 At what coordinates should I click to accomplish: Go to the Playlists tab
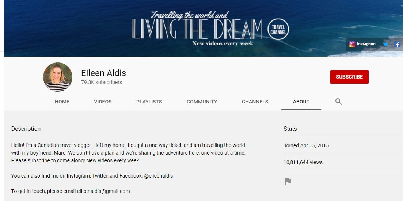tap(149, 102)
